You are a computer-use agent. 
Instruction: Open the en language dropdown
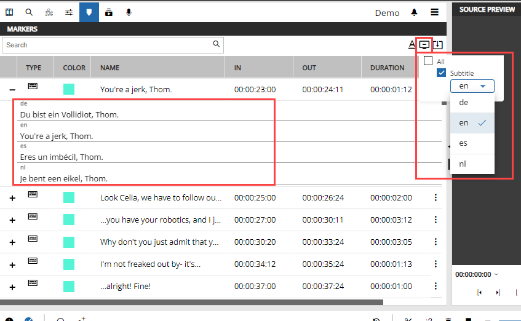(472, 86)
